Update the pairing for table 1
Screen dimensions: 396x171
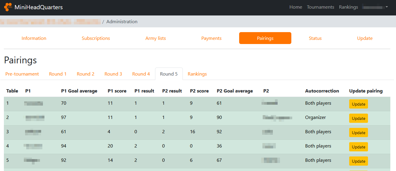(358, 104)
